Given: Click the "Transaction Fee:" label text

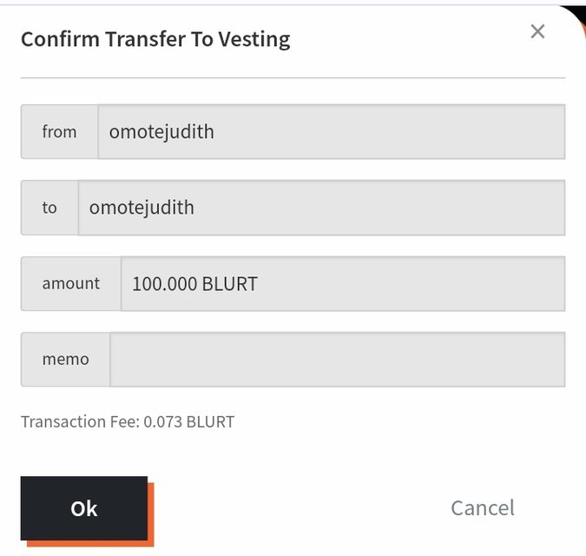Looking at the screenshot, I should (x=80, y=422).
